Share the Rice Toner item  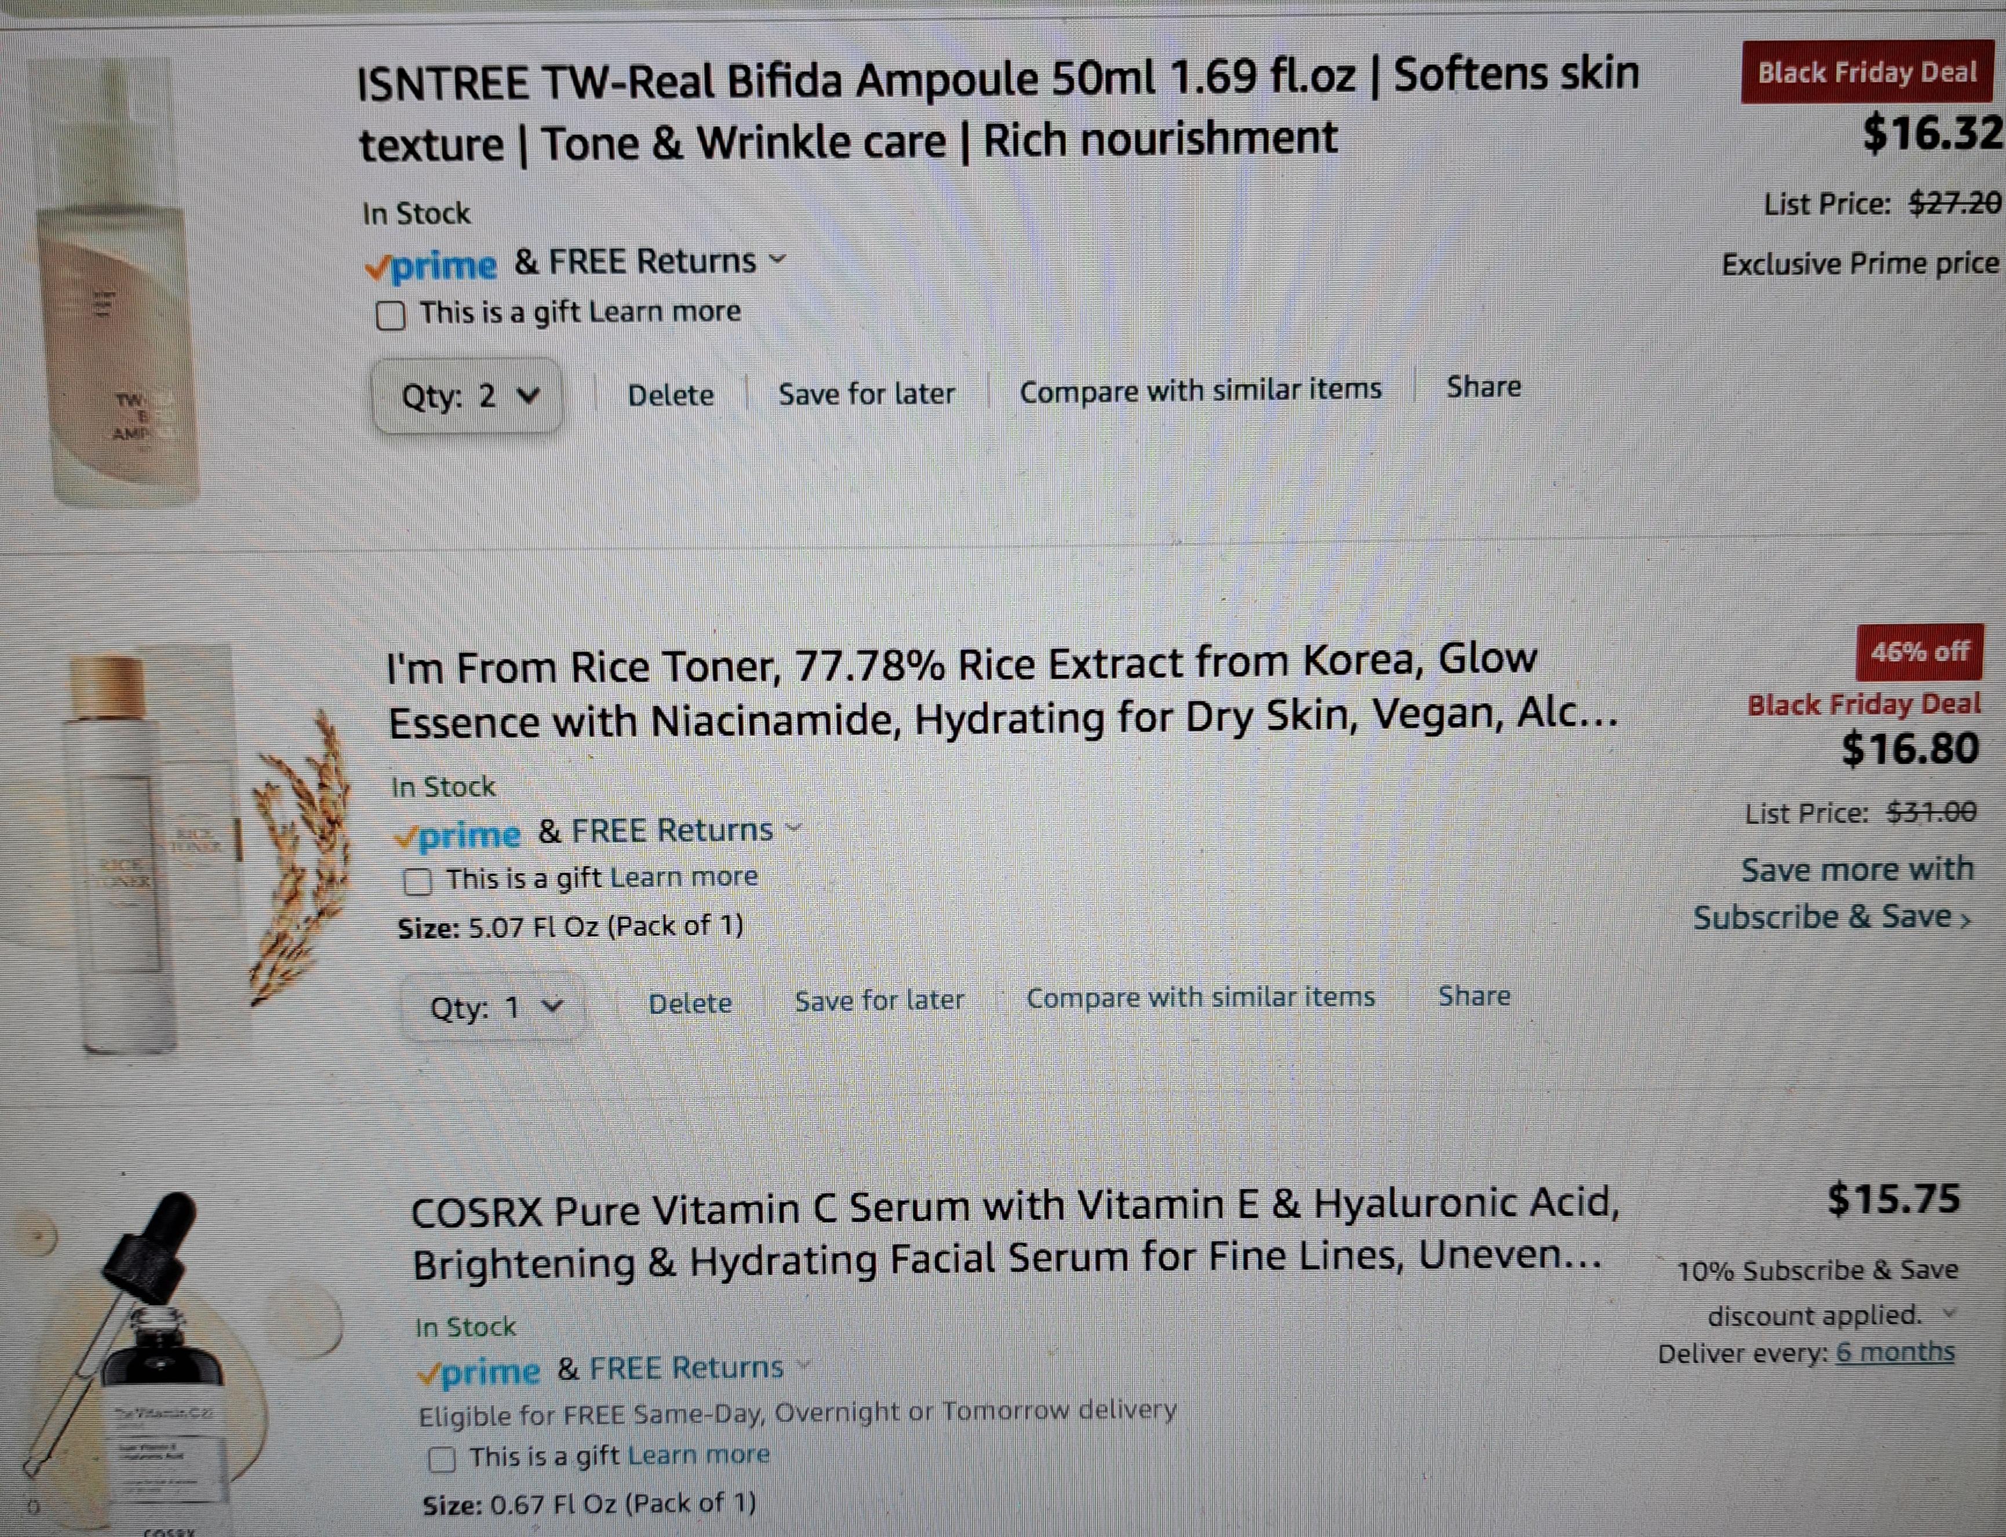pos(1473,995)
